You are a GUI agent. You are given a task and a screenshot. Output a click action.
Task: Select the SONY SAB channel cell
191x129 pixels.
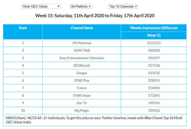[82, 50]
